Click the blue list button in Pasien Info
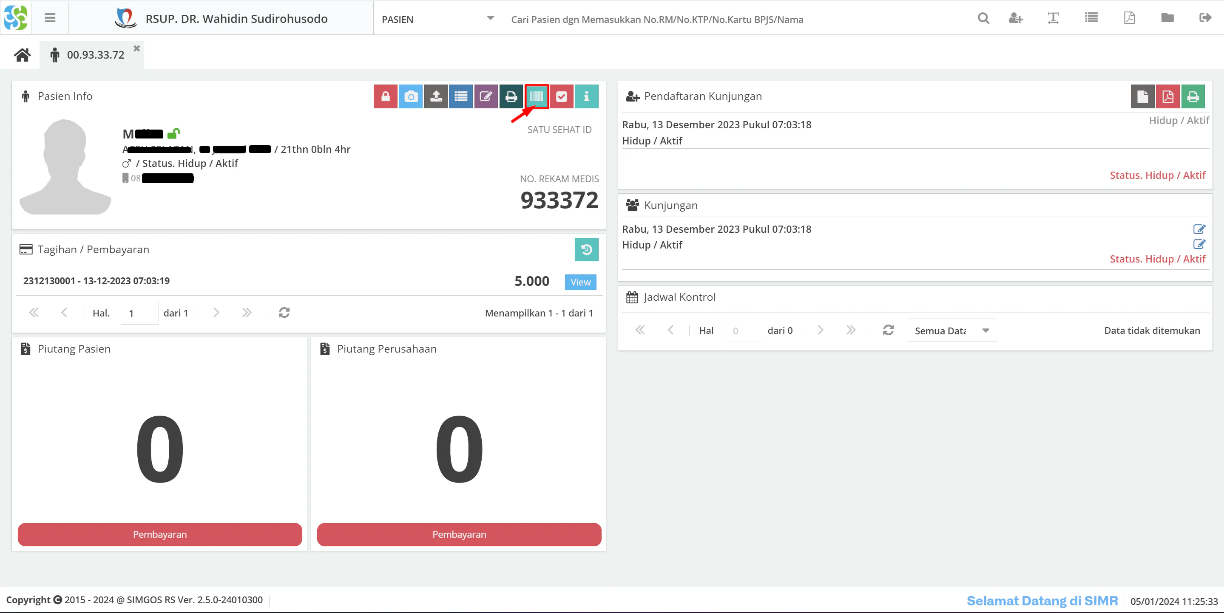 pos(461,96)
